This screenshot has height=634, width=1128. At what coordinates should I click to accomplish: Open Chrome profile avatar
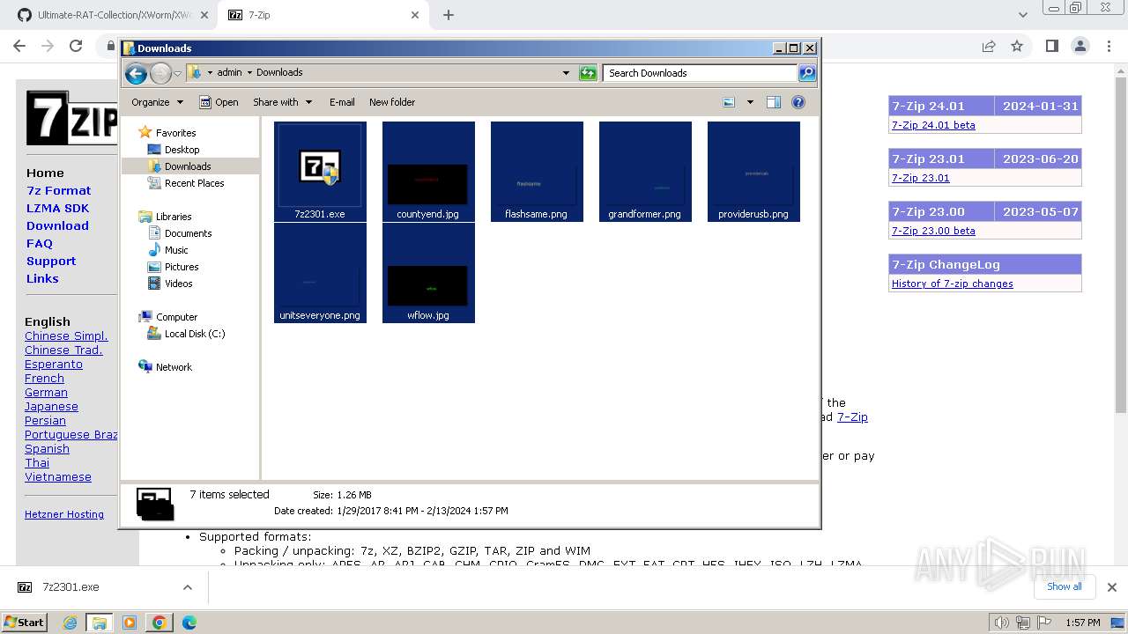(1080, 46)
